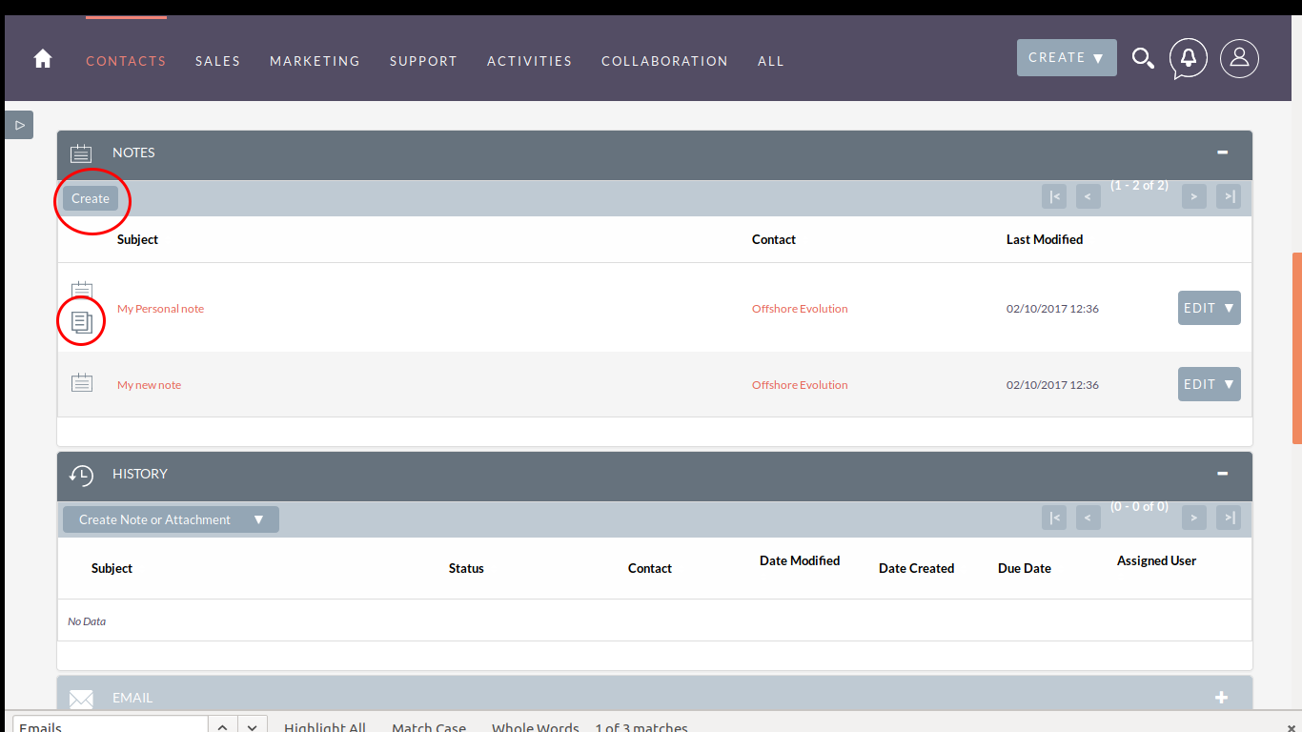
Task: Open the My new note link
Action: pyautogui.click(x=149, y=385)
